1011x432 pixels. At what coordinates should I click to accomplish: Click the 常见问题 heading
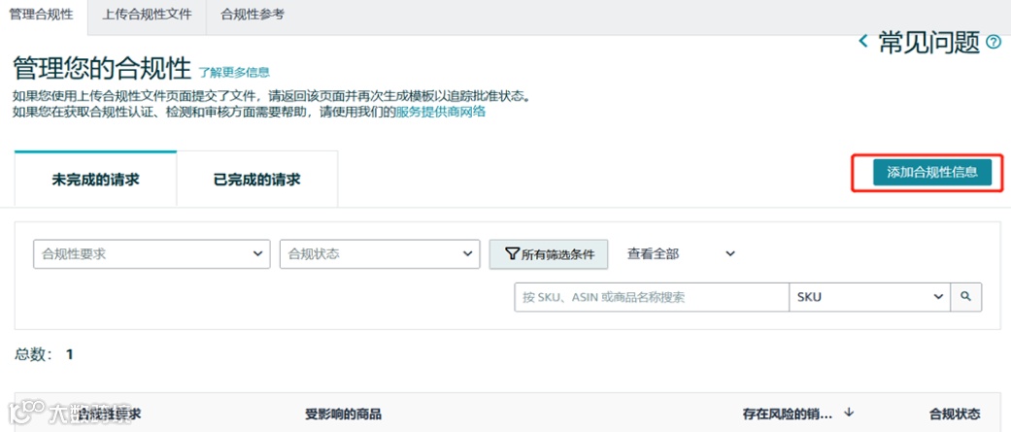pyautogui.click(x=929, y=43)
